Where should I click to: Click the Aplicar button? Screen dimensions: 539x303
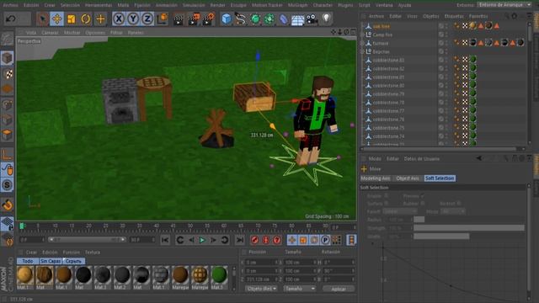tap(339, 289)
